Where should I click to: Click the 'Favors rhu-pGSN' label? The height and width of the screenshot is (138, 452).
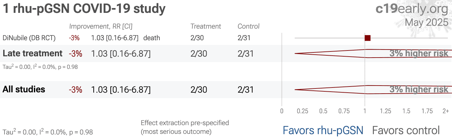click(x=323, y=130)
